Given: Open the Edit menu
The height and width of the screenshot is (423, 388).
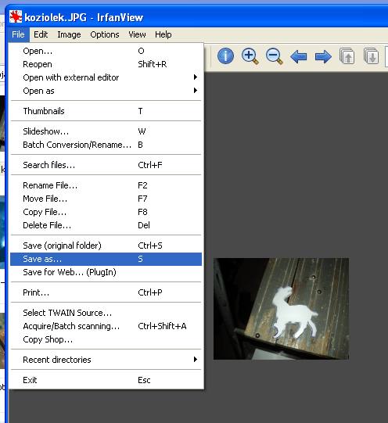Looking at the screenshot, I should coord(41,34).
